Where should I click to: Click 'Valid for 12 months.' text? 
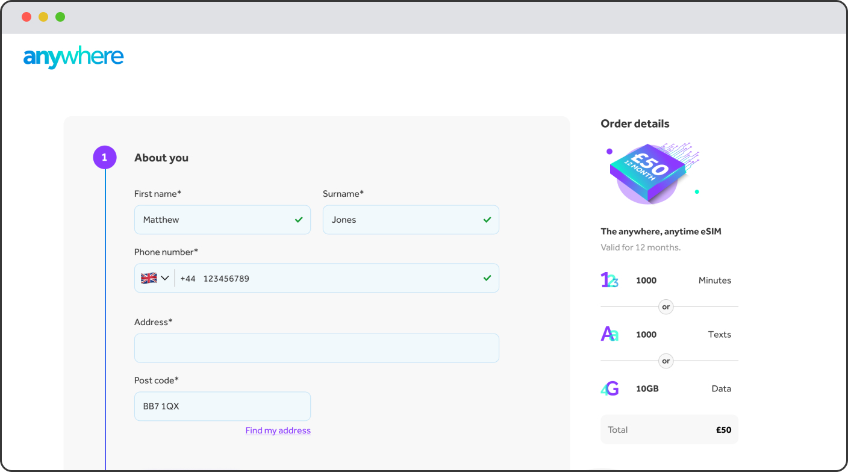(x=640, y=247)
